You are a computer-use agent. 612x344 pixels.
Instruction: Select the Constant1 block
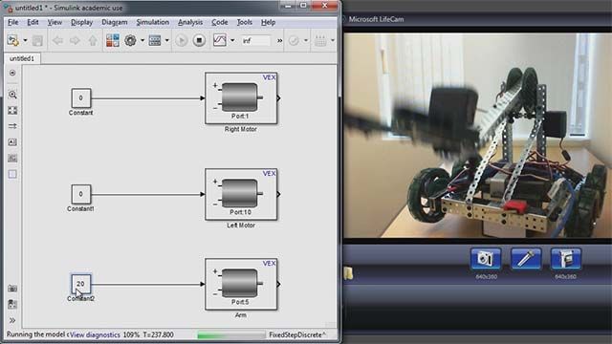click(x=80, y=194)
